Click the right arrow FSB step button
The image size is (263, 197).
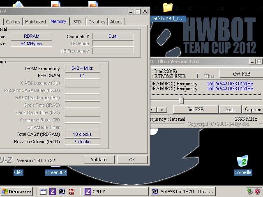pos(162,110)
